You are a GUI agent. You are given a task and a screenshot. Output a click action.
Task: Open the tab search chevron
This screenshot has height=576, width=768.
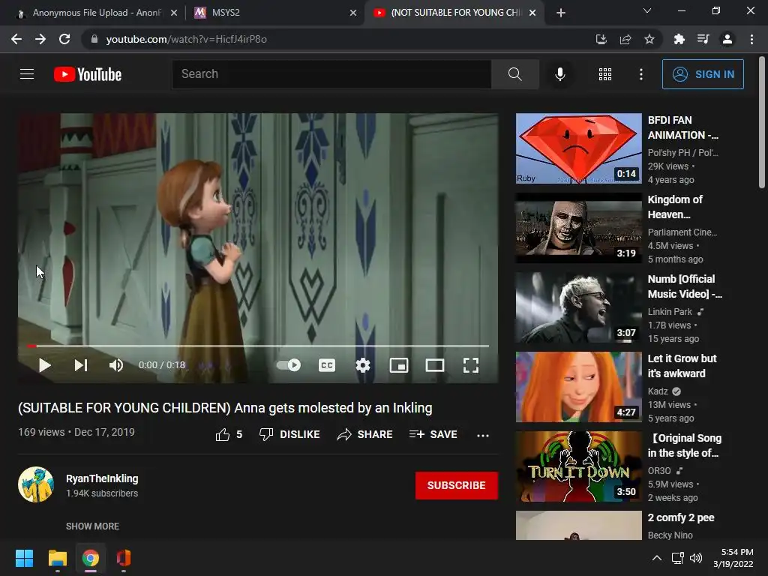pyautogui.click(x=647, y=10)
